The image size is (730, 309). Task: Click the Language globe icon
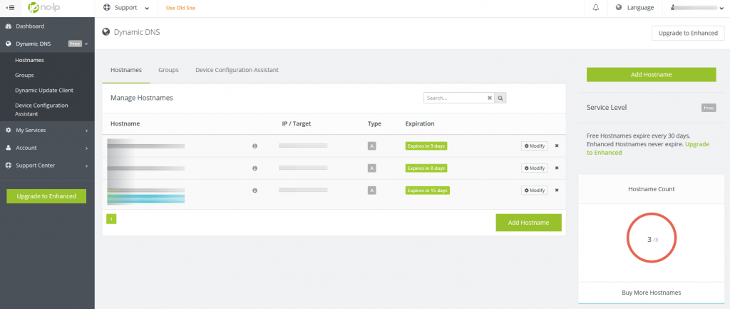tap(619, 8)
